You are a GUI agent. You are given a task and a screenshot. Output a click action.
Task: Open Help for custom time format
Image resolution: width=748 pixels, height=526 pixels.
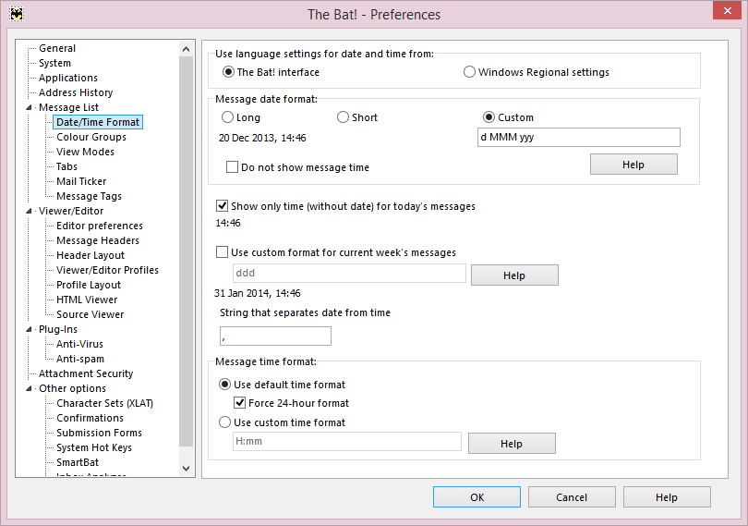[x=512, y=444]
